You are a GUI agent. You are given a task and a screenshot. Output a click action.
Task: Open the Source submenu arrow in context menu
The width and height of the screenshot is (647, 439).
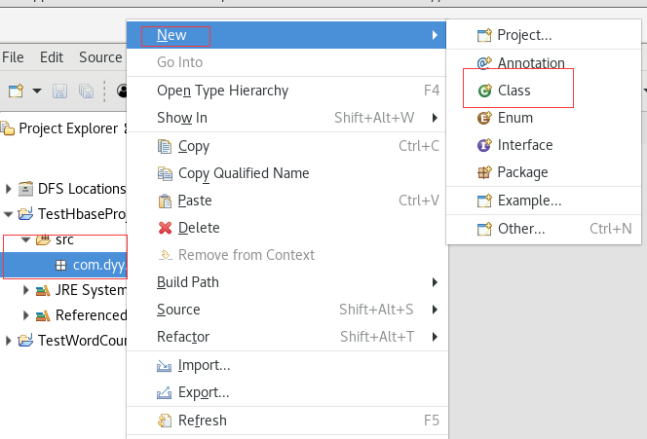click(x=435, y=310)
